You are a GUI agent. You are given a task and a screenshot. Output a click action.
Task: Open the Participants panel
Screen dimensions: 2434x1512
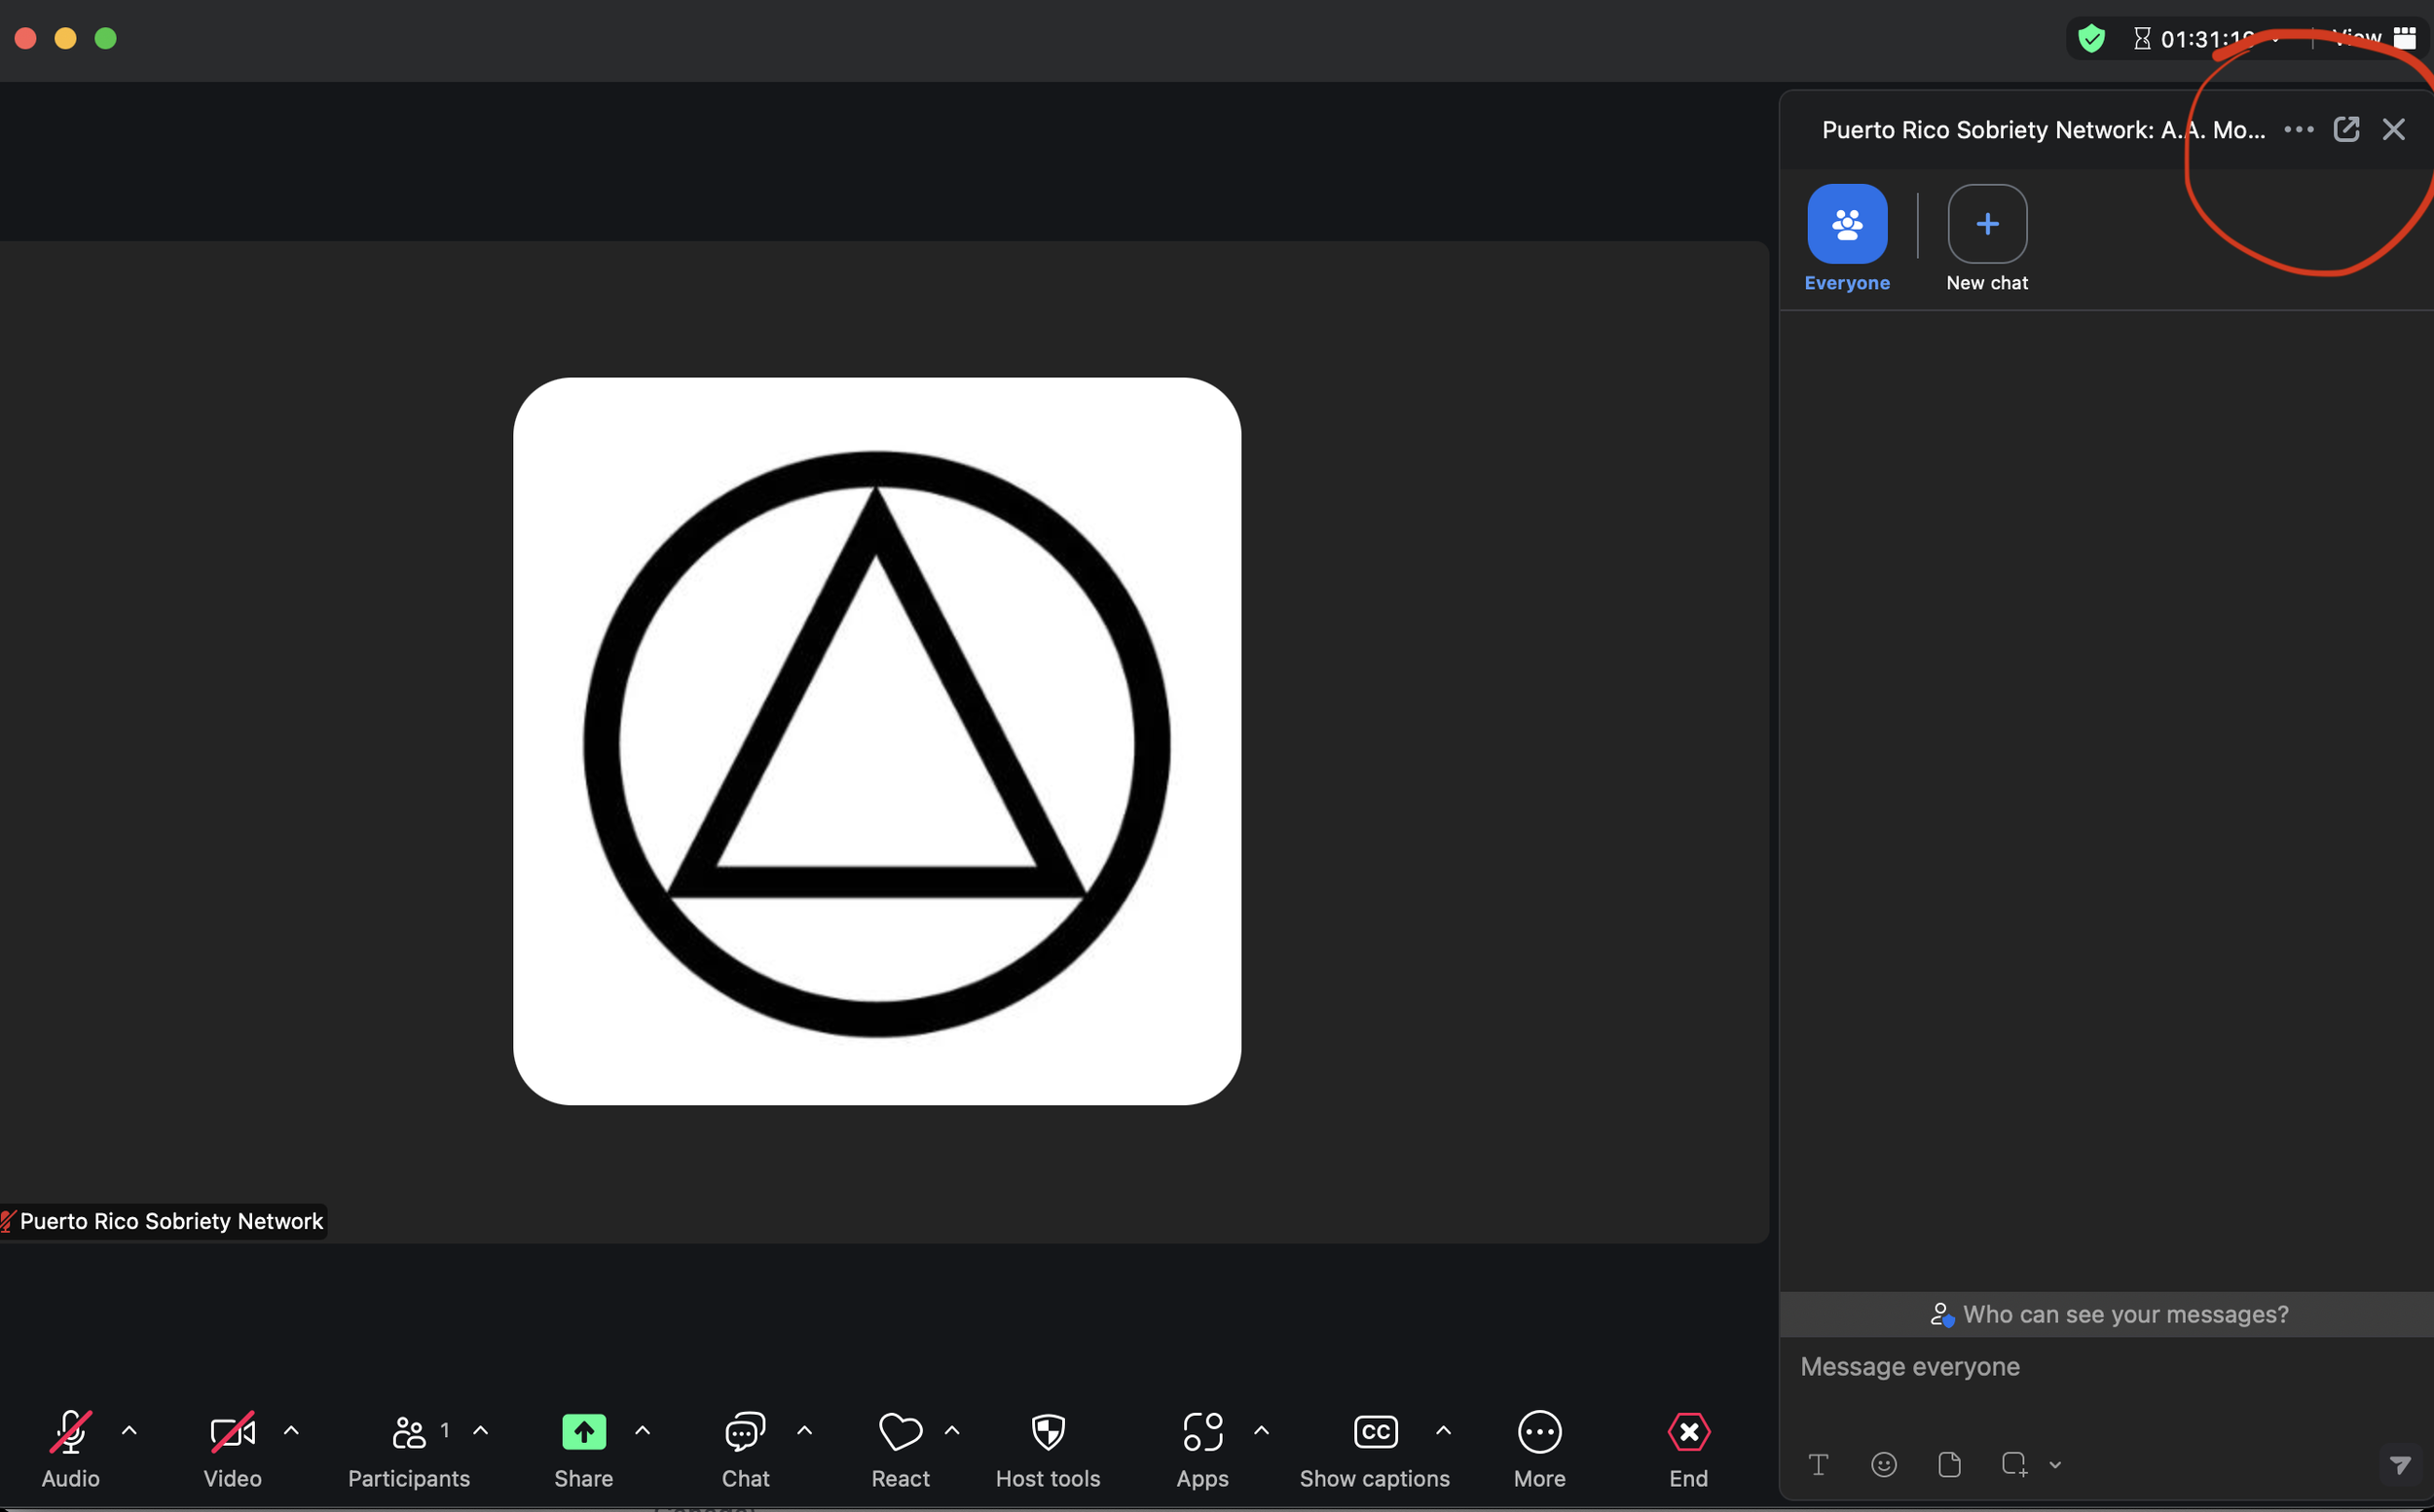(x=408, y=1432)
